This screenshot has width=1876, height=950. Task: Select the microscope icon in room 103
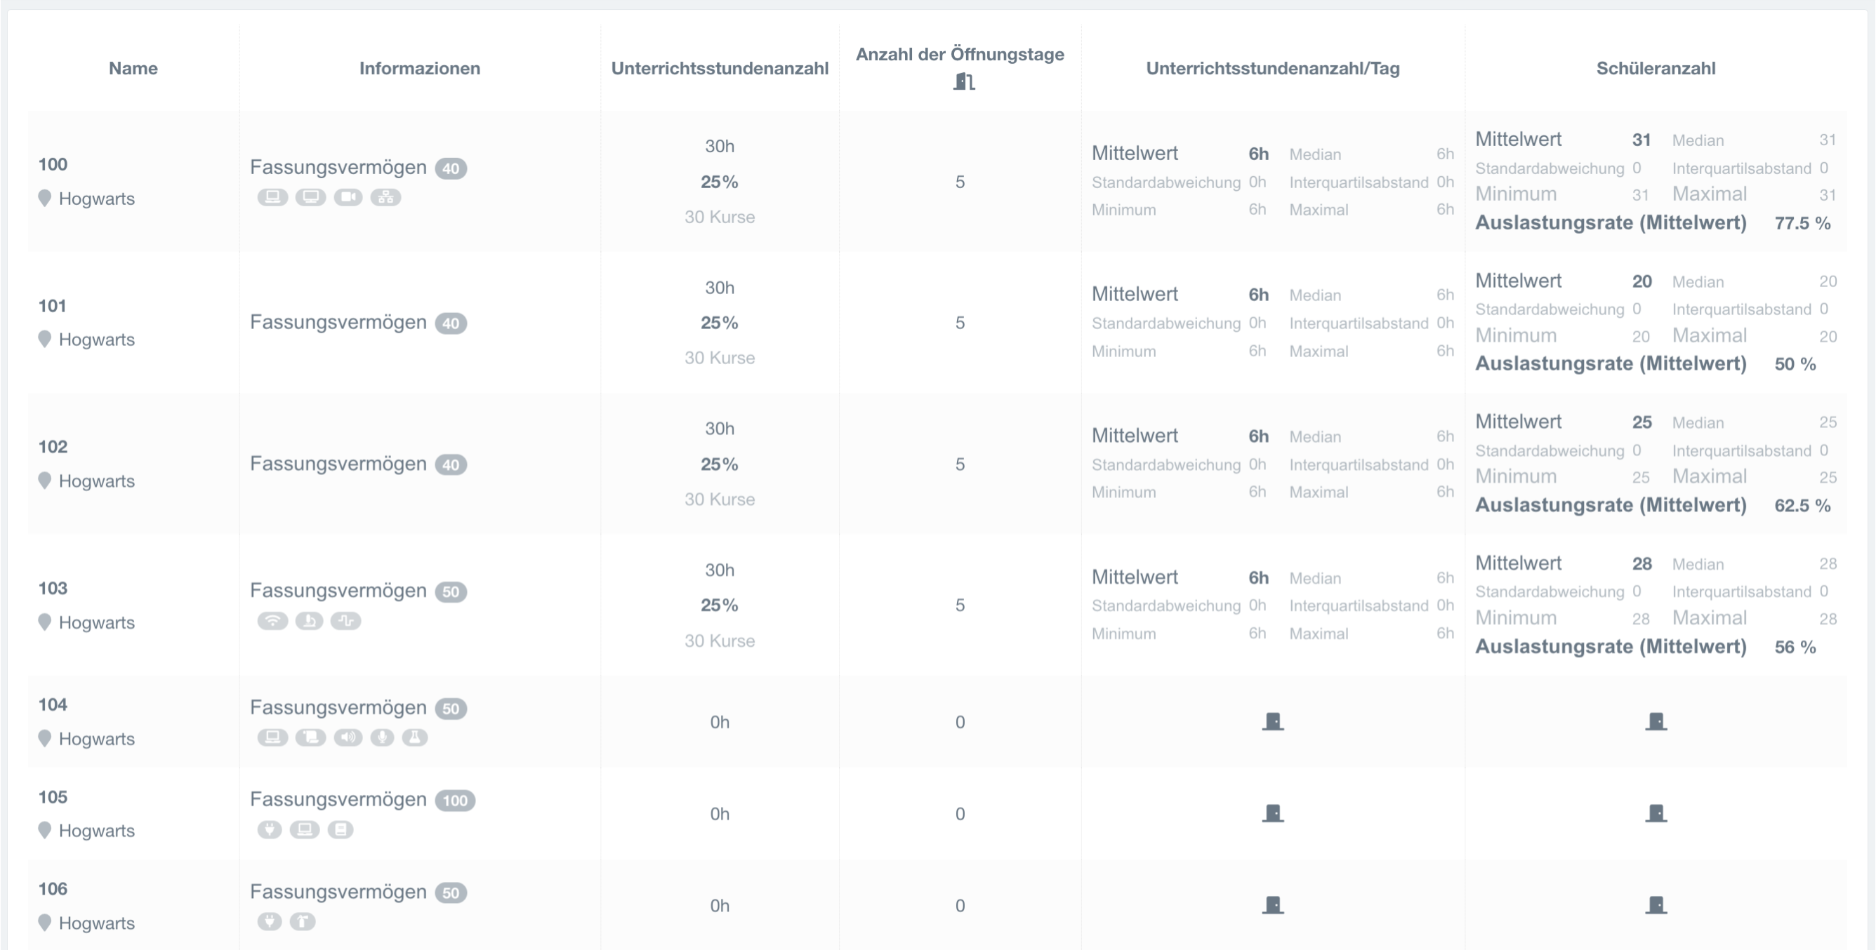pyautogui.click(x=309, y=621)
